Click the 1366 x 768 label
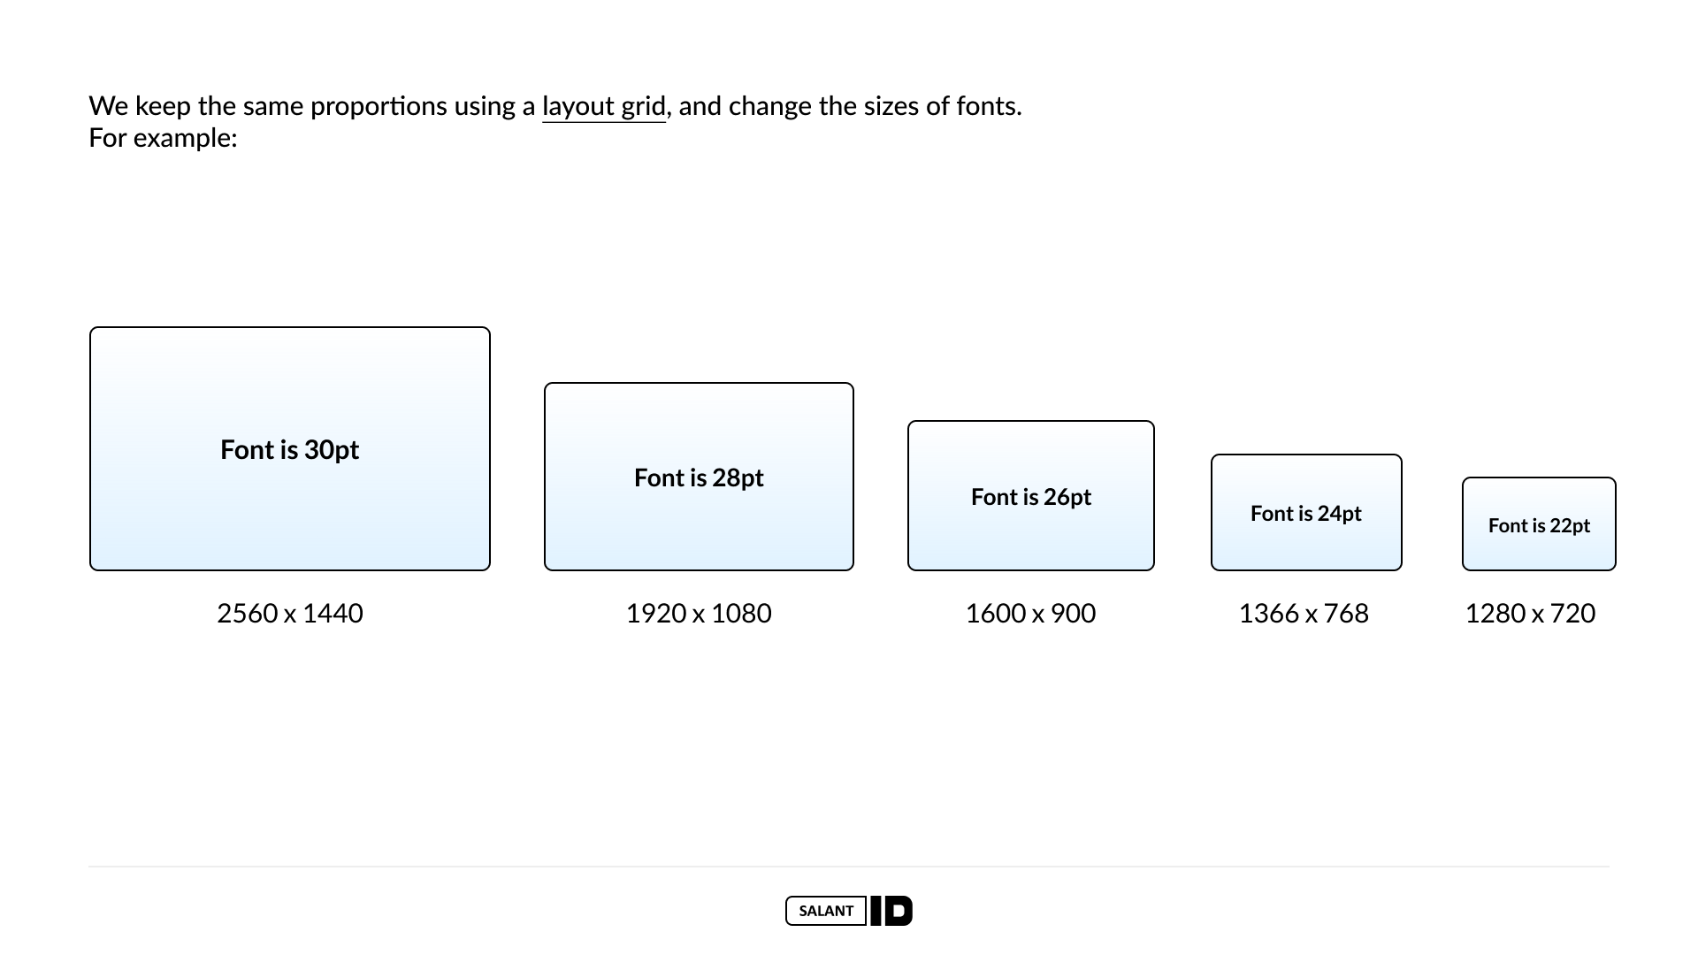Viewport: 1698px width, 955px height. click(1304, 613)
